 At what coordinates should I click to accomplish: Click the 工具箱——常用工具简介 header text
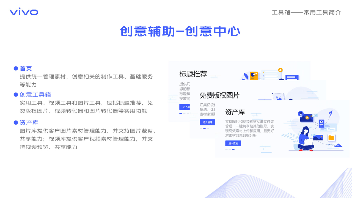[306, 12]
